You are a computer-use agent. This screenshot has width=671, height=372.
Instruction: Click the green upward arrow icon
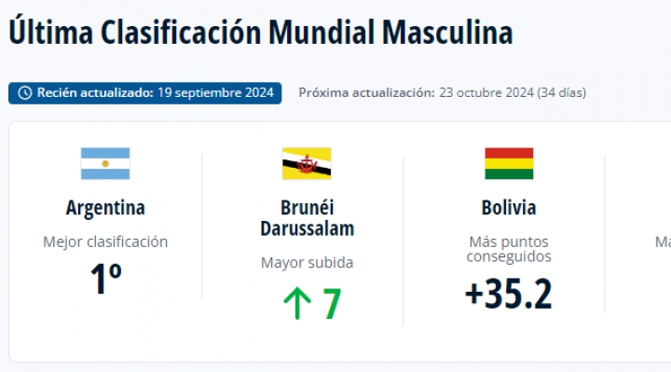click(297, 303)
